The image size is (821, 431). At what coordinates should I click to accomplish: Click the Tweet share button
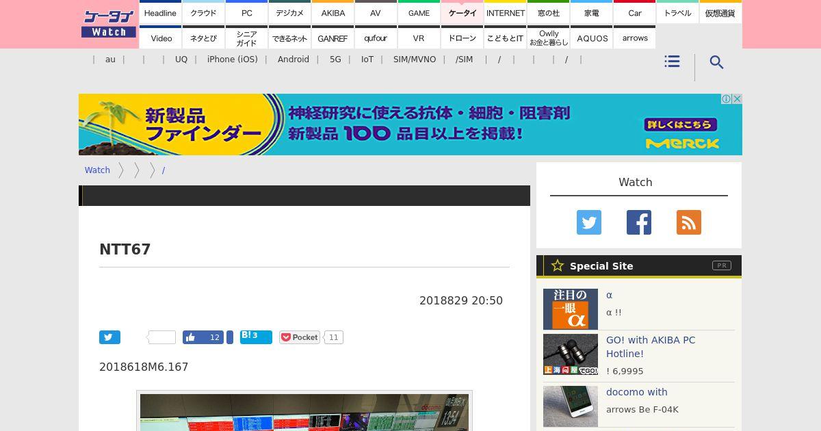[x=109, y=337]
